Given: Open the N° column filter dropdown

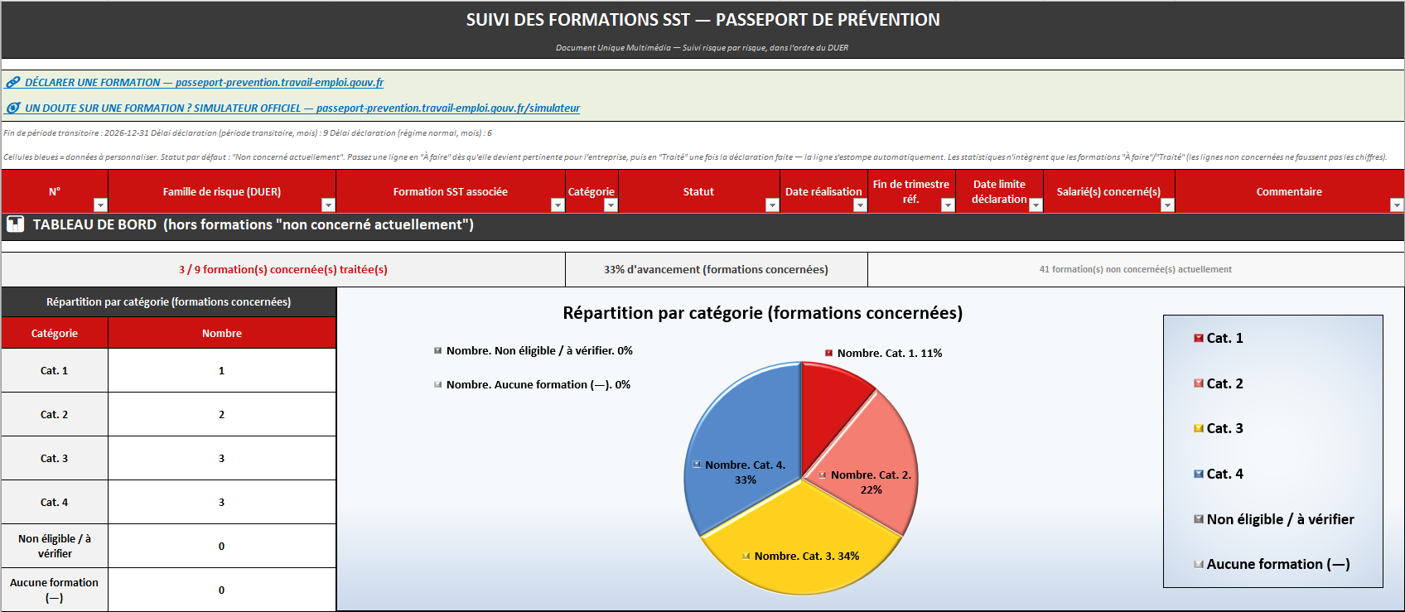Looking at the screenshot, I should tap(100, 205).
